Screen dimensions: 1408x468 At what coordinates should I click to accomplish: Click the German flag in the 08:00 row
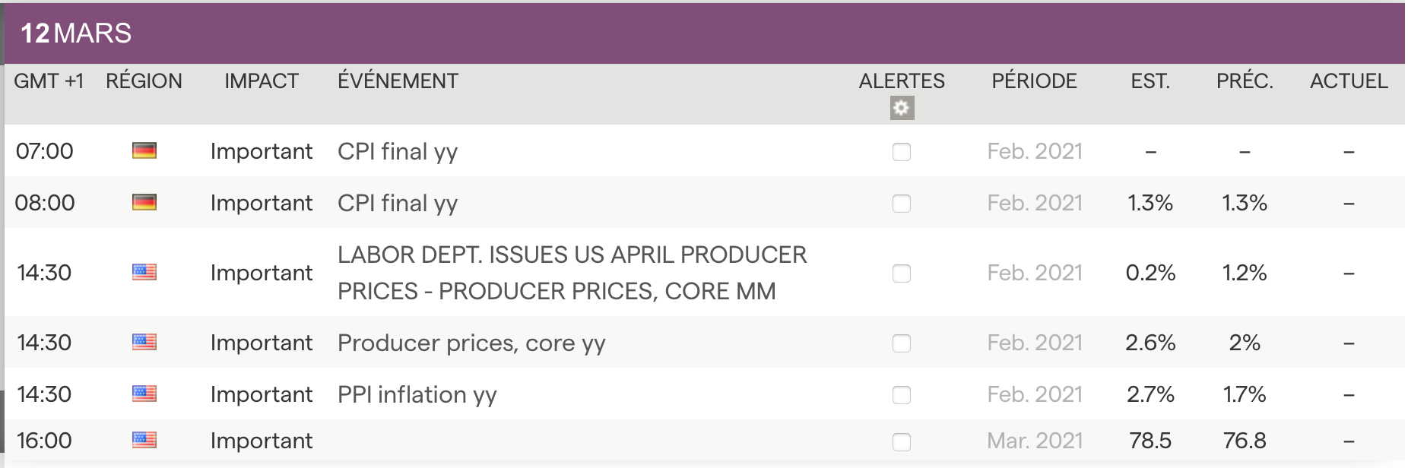point(144,203)
